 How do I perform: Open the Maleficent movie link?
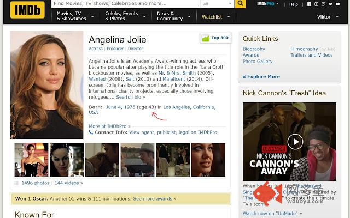(x=174, y=79)
